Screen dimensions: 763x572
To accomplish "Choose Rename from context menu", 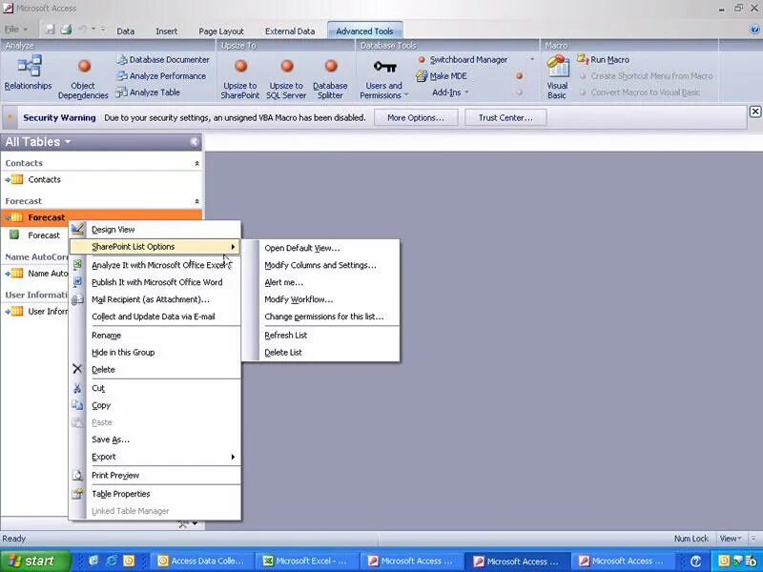I will coord(155,336).
